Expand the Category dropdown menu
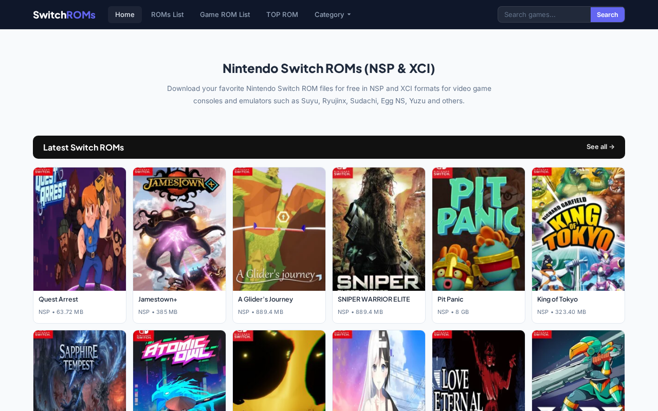Image resolution: width=658 pixels, height=411 pixels. tap(333, 14)
